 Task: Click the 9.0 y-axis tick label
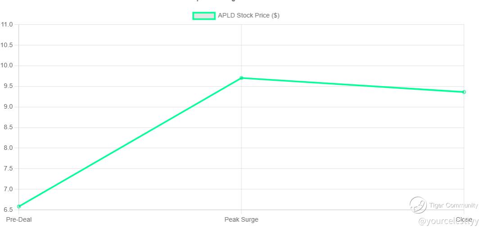click(x=8, y=107)
